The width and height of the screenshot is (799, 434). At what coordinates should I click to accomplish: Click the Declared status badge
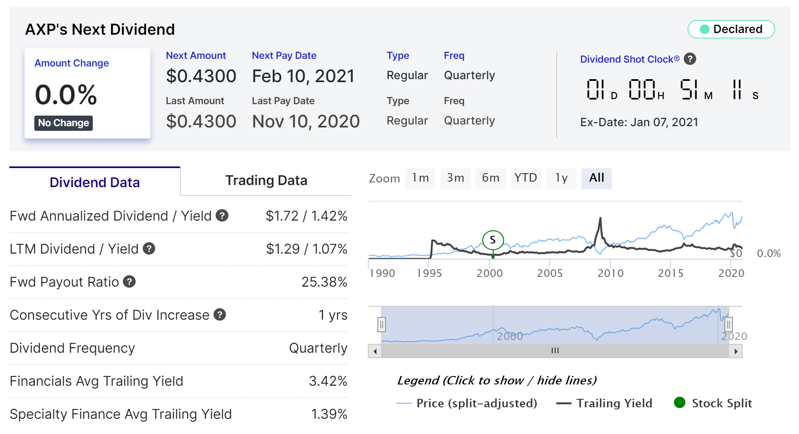731,29
